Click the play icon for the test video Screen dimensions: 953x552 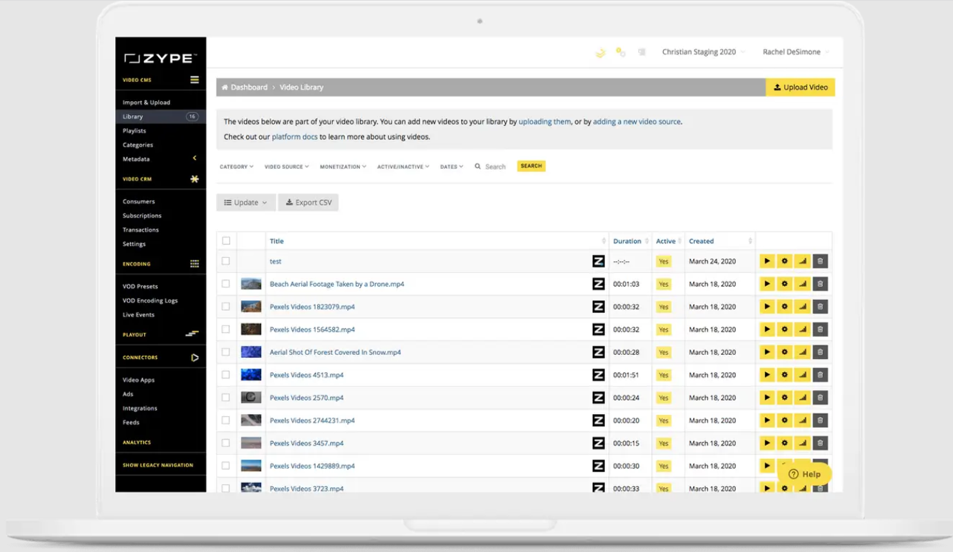click(x=766, y=261)
